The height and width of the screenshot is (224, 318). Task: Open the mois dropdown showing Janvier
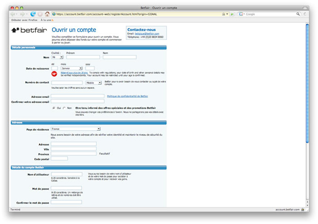(x=72, y=68)
